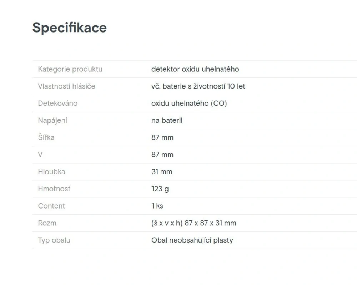357x285 pixels.
Task: Click the dimensions value '87 x 87 x 31 mm'
Action: (x=193, y=223)
